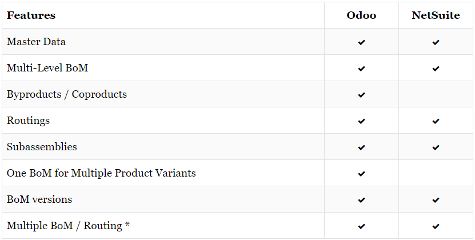Click the Odoo checkmark for Master Data
The width and height of the screenshot is (475, 240).
pos(361,42)
